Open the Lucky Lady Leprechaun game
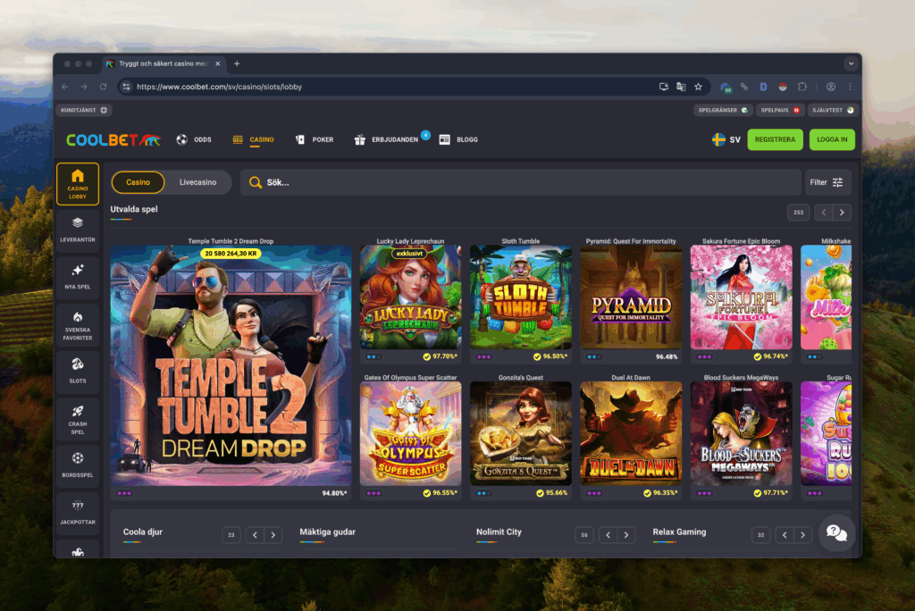 pos(411,297)
